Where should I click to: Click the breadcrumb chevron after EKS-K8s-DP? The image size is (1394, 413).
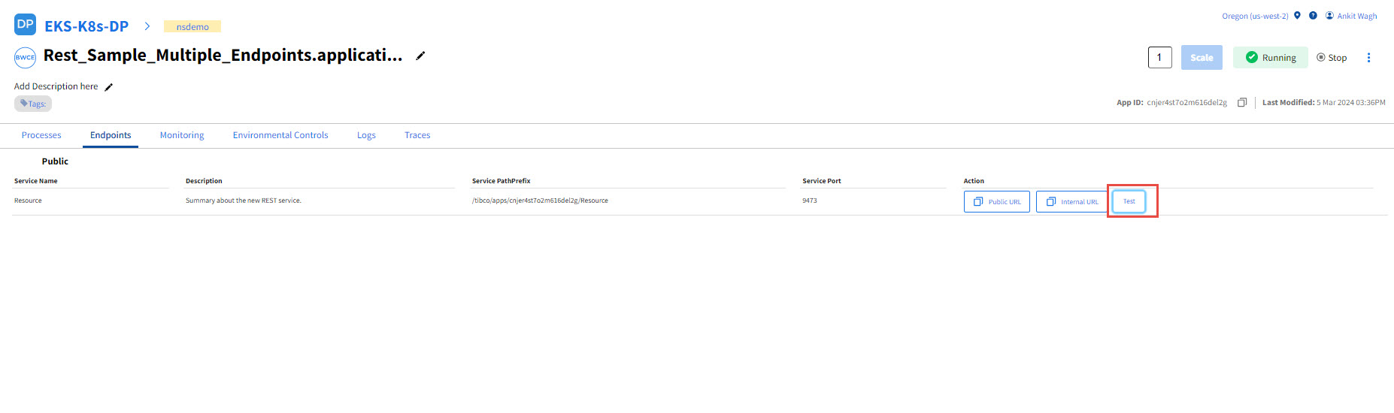click(147, 26)
